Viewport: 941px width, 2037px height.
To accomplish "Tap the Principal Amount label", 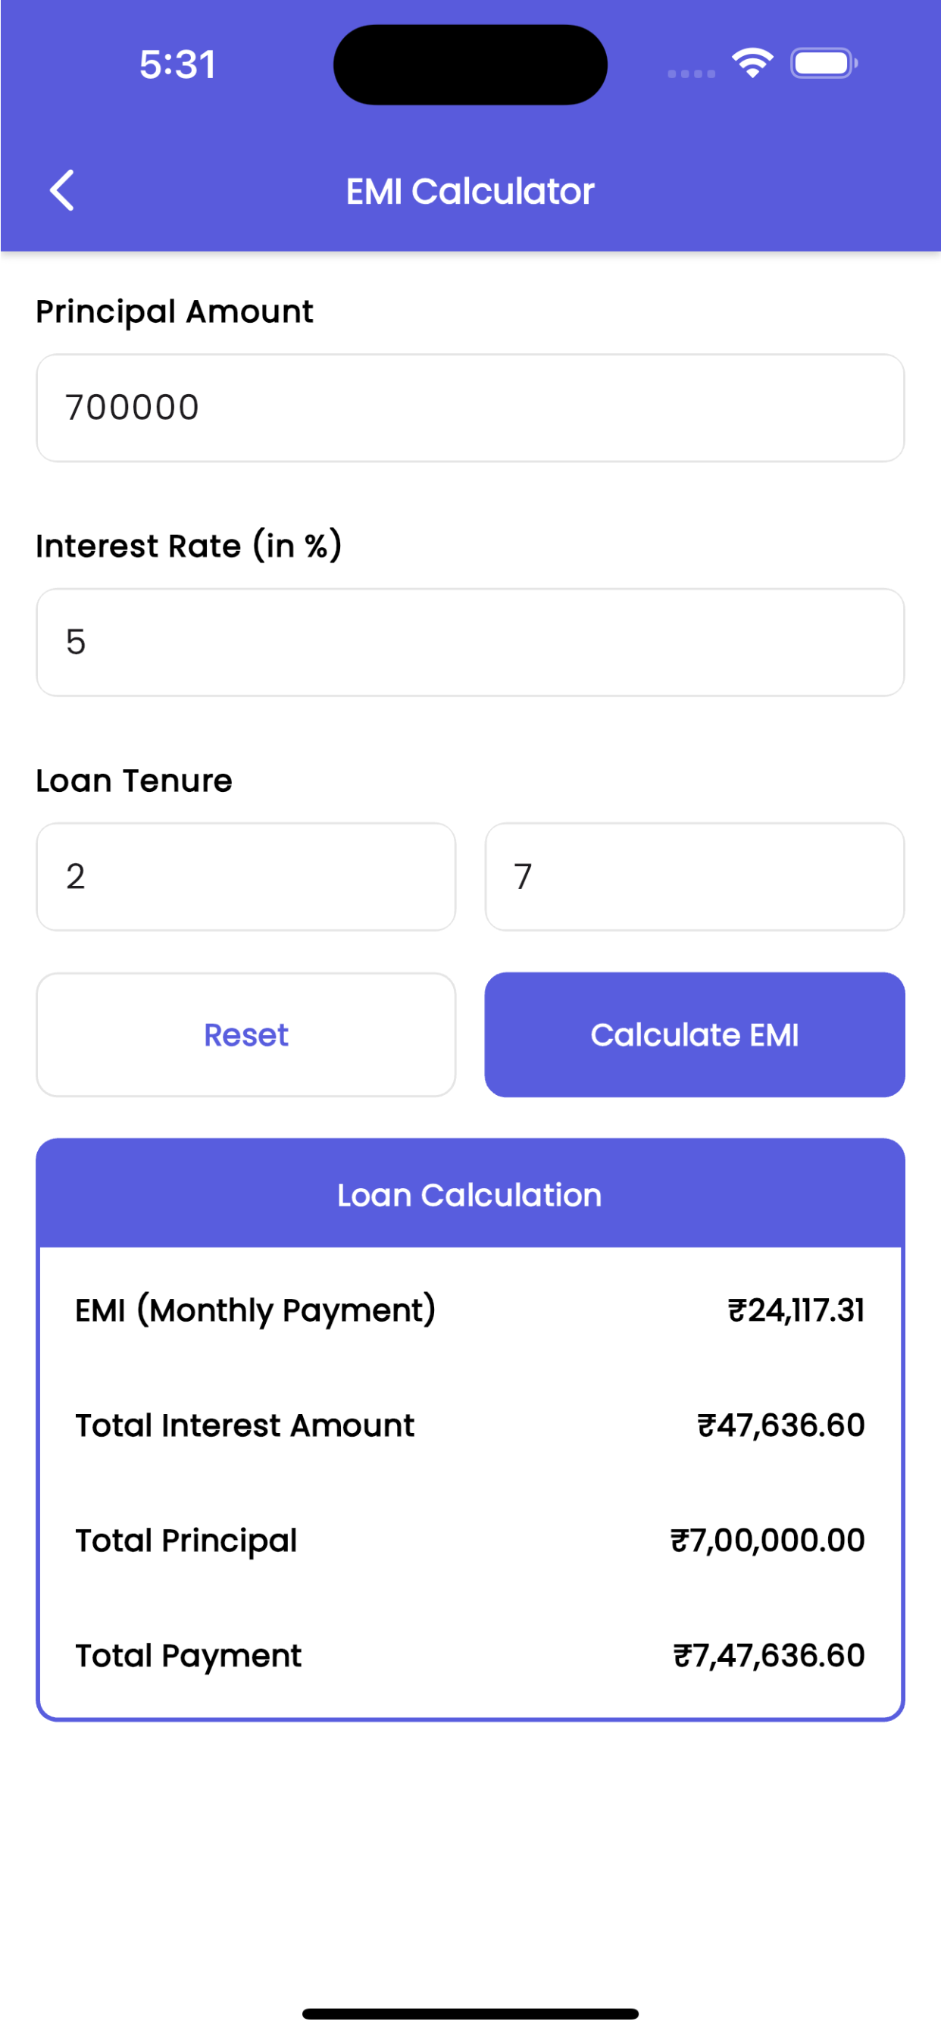I will tap(175, 311).
